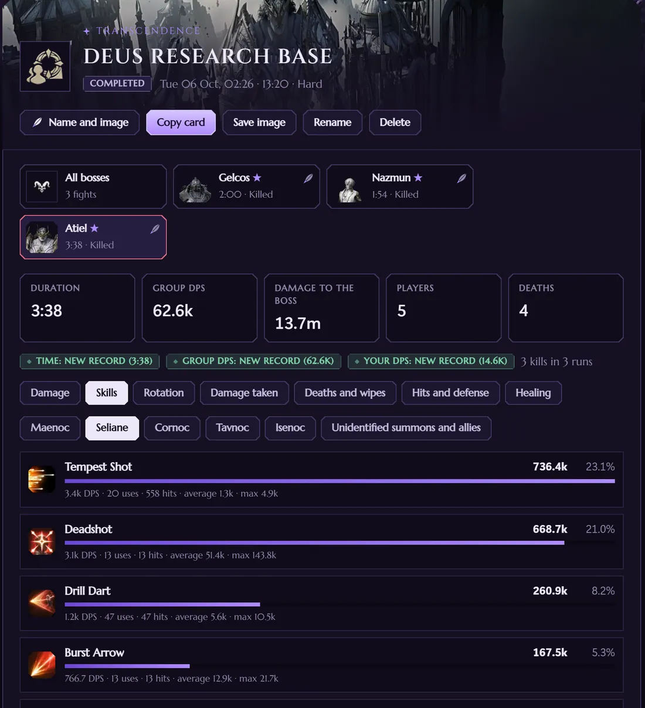645x708 pixels.
Task: Show the Deaths and wipes tab
Action: click(345, 393)
